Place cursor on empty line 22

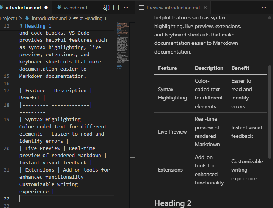click(66, 199)
